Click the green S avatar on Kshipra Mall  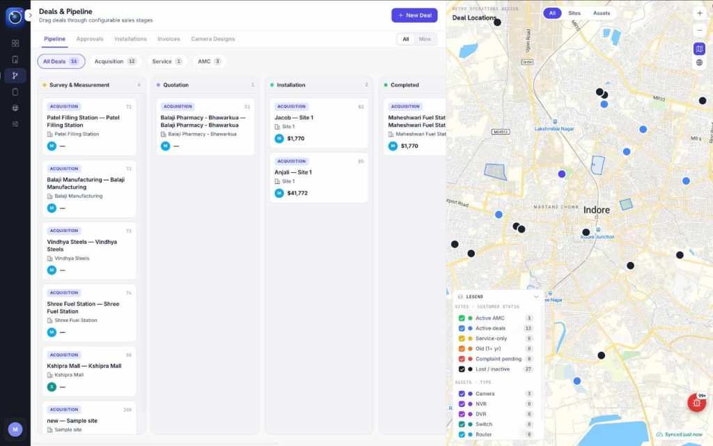tap(52, 387)
